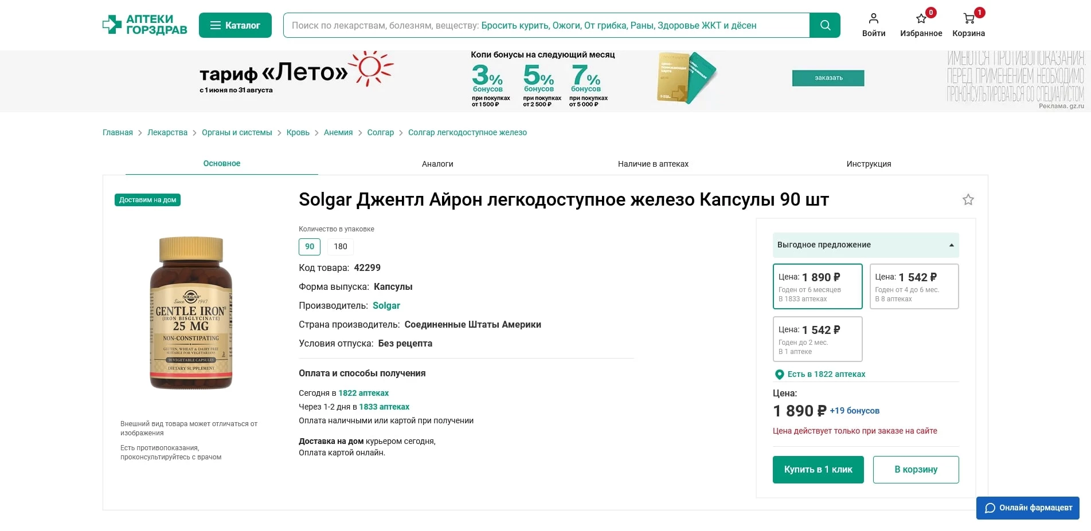Open Избранное favorites star in header
The image size is (1091, 531).
(x=921, y=19)
